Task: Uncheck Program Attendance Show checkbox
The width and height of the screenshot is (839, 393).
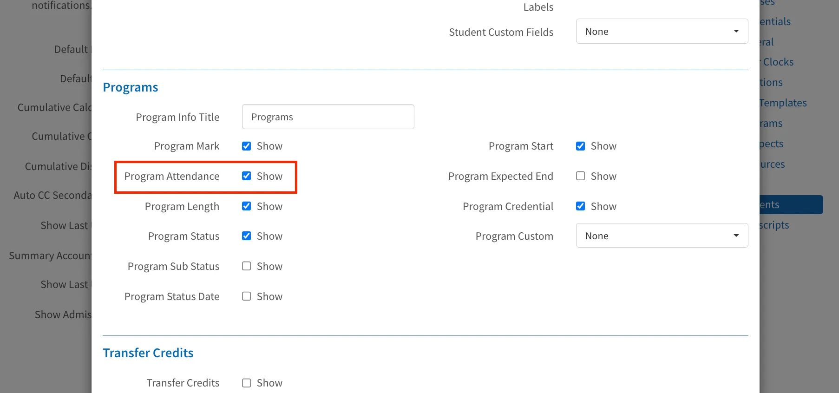Action: [x=246, y=176]
